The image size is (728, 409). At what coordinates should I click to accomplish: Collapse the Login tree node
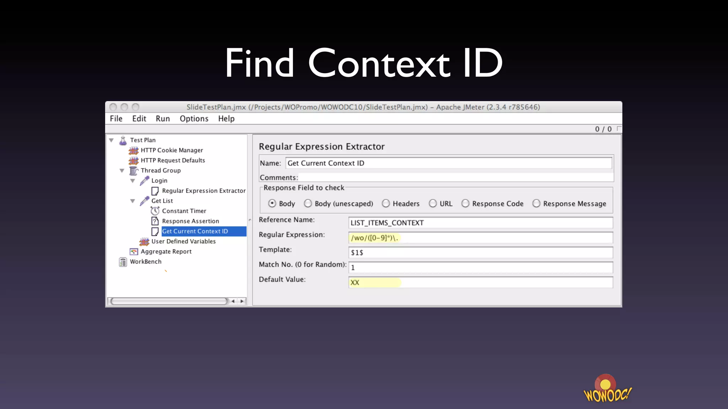point(133,181)
